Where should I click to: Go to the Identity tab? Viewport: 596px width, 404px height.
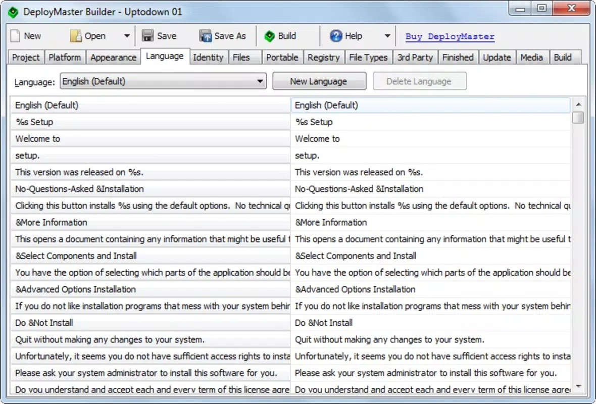(x=208, y=58)
